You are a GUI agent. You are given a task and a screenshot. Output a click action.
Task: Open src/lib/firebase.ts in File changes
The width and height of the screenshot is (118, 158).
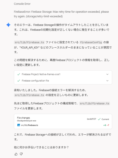point(29,125)
